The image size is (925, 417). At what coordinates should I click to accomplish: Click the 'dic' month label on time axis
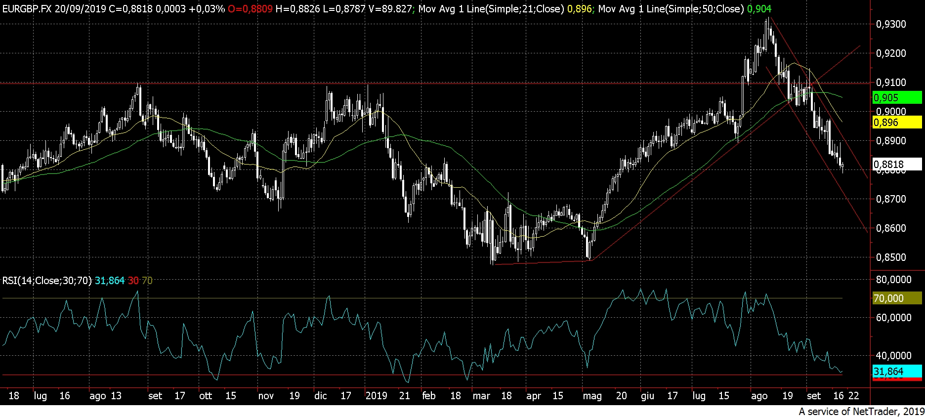pyautogui.click(x=321, y=396)
